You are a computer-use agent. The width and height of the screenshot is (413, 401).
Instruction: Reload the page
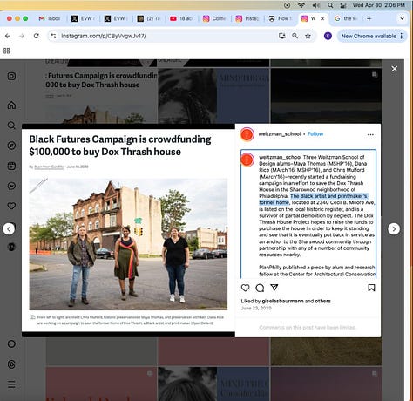(x=37, y=36)
